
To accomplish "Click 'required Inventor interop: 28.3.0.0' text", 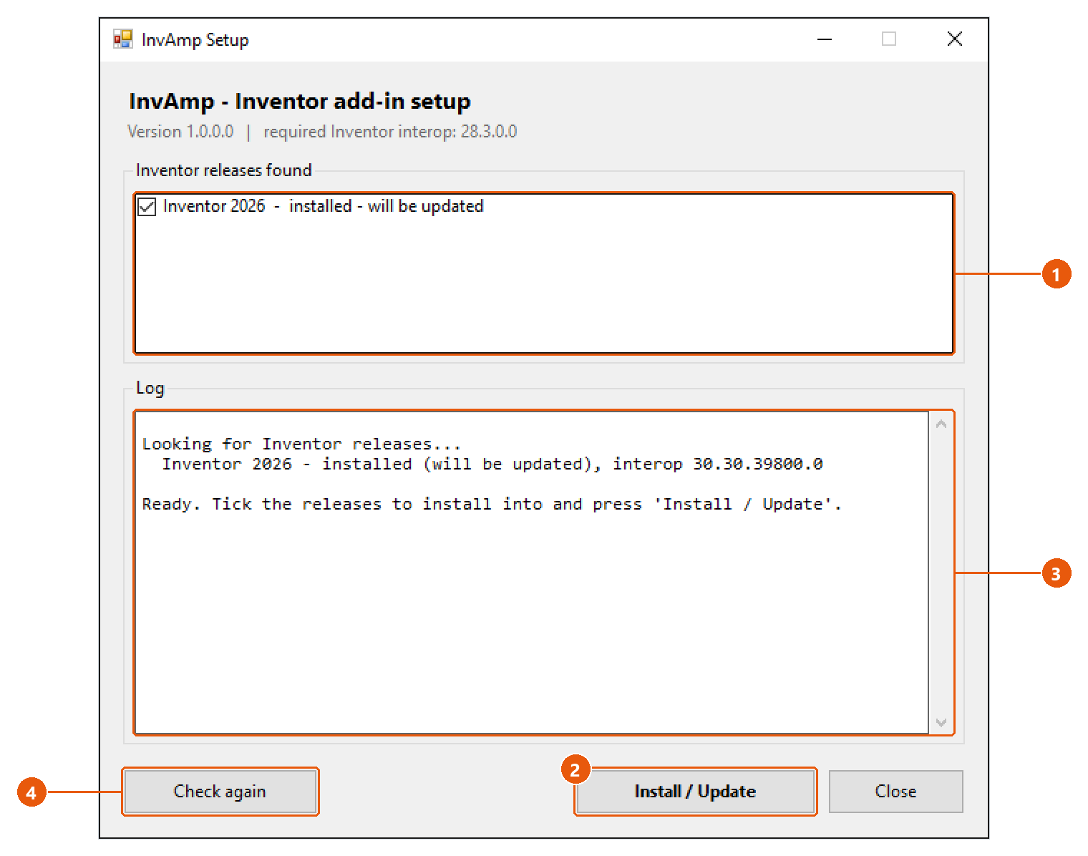I will (390, 132).
